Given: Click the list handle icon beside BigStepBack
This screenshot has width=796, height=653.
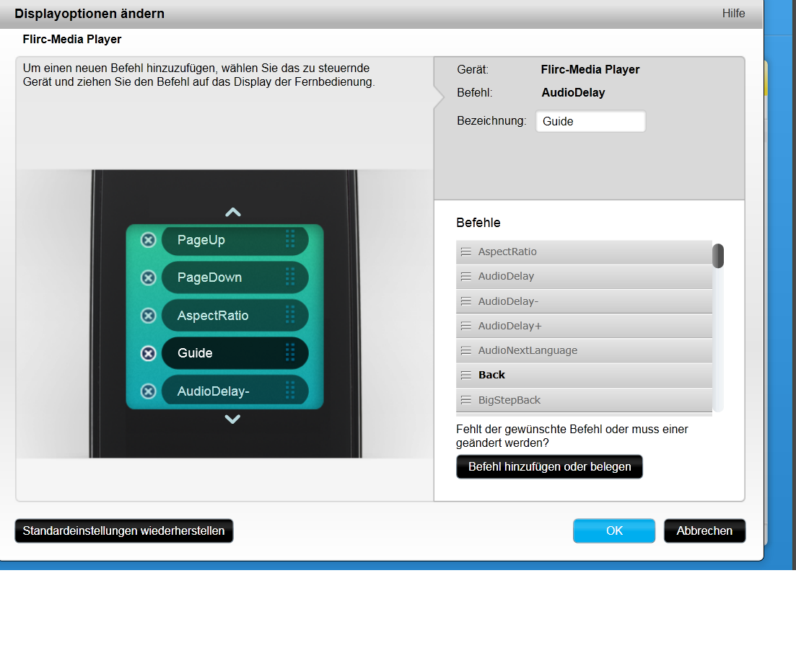Looking at the screenshot, I should pos(465,400).
